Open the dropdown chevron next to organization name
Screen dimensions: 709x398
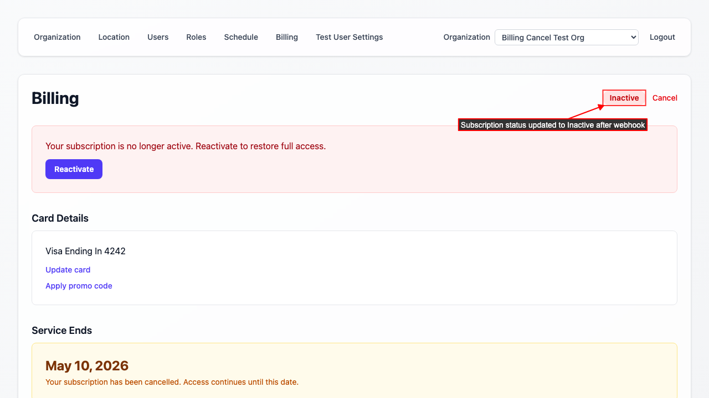(632, 37)
